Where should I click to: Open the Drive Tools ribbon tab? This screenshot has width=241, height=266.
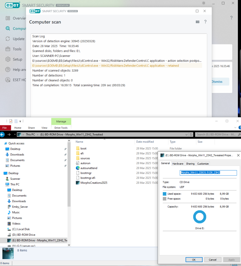61,128
